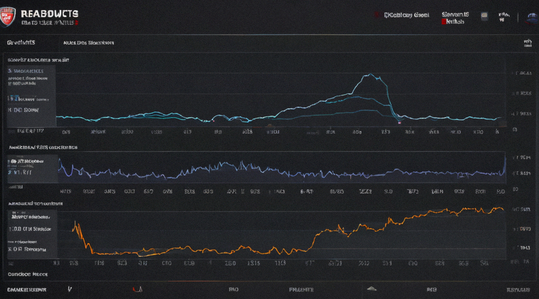The height and width of the screenshot is (299, 539).
Task: Click the red chart icon in bottom bar
Action: 137,290
